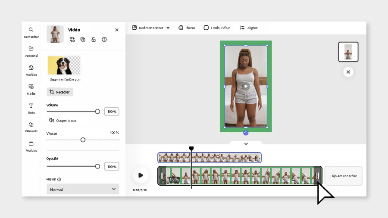388x218 pixels.
Task: Click the 0:03/0:19 time display
Action: tap(140, 190)
